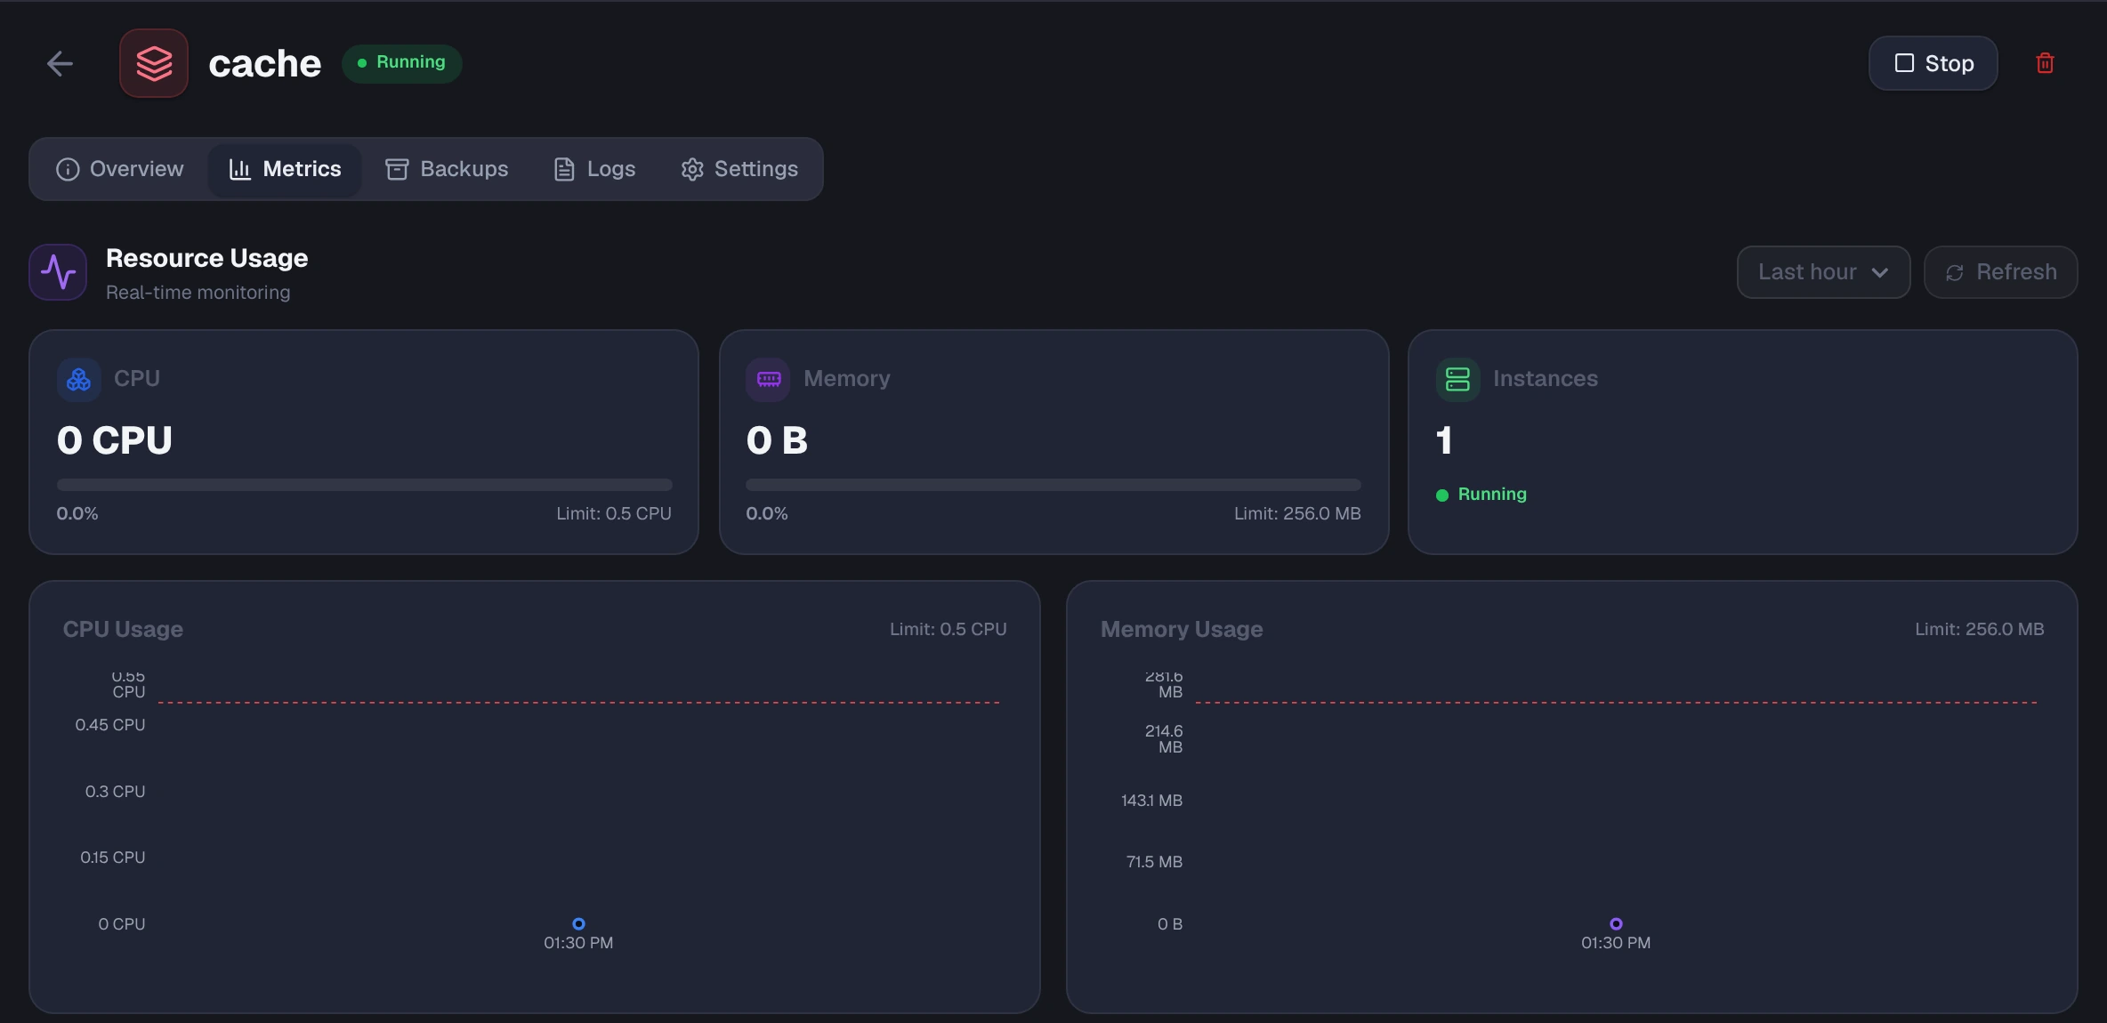The image size is (2107, 1023).
Task: Open the Last hour time range dropdown
Action: coord(1823,272)
